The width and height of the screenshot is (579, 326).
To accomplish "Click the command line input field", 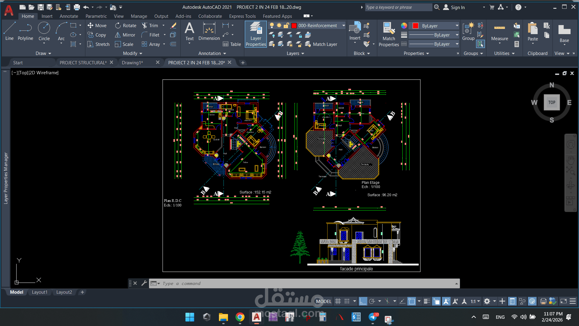I will (x=302, y=283).
